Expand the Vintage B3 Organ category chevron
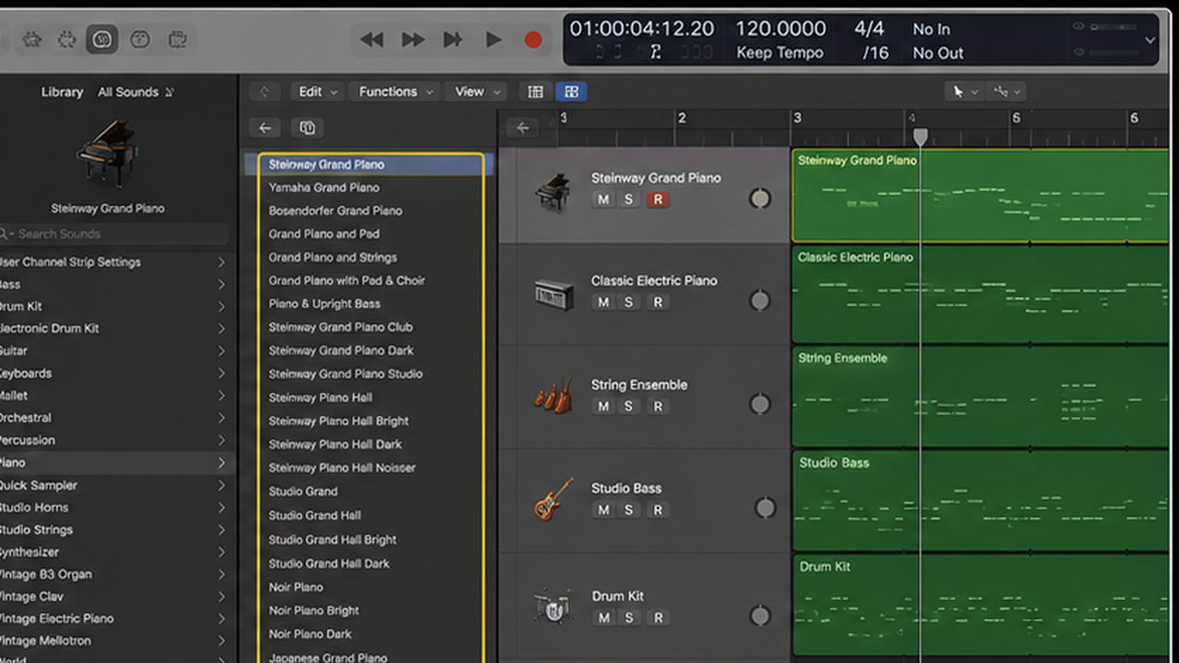The width and height of the screenshot is (1179, 663). 221,575
